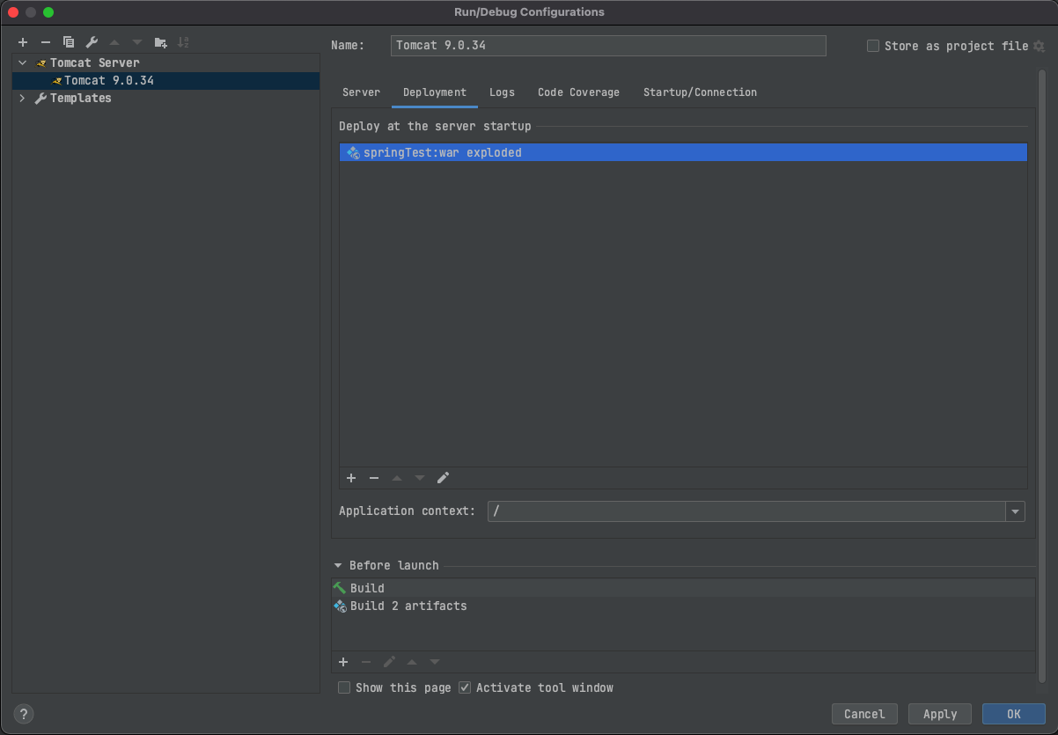Select the springTest:war exploded artifact

coord(683,152)
